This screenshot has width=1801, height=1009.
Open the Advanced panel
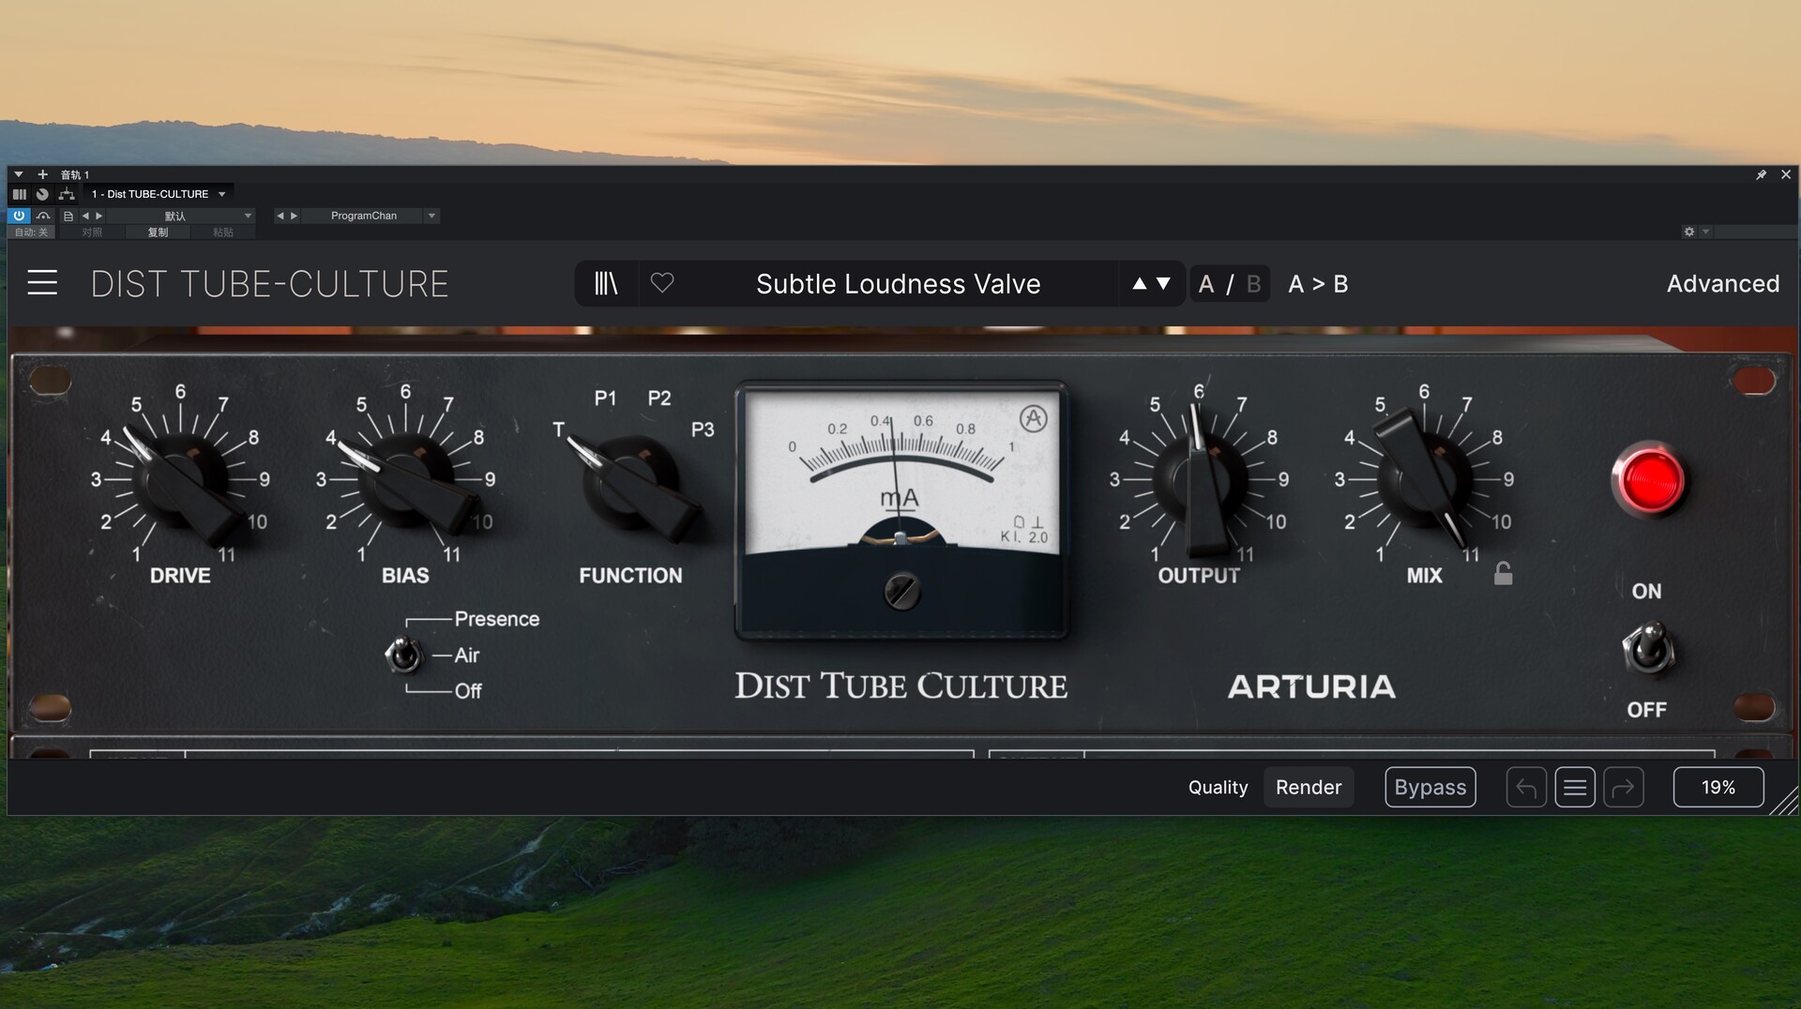click(1723, 283)
